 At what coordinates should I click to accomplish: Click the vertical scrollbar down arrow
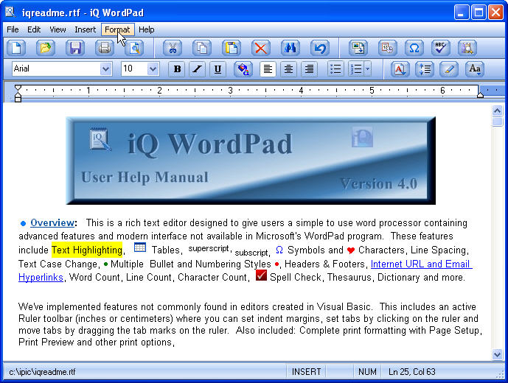point(498,354)
